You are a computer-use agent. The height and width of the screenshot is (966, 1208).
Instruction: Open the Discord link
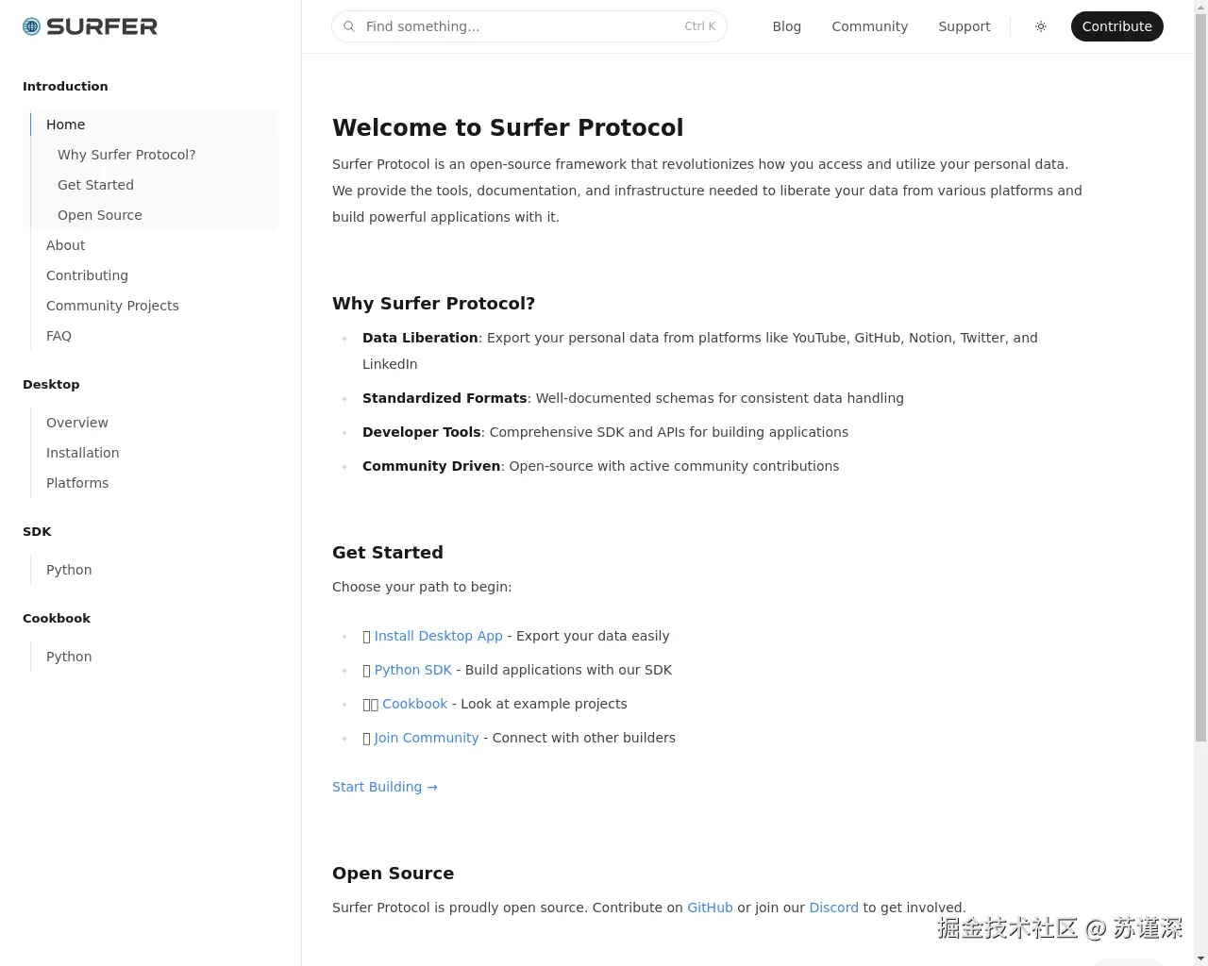(x=833, y=908)
